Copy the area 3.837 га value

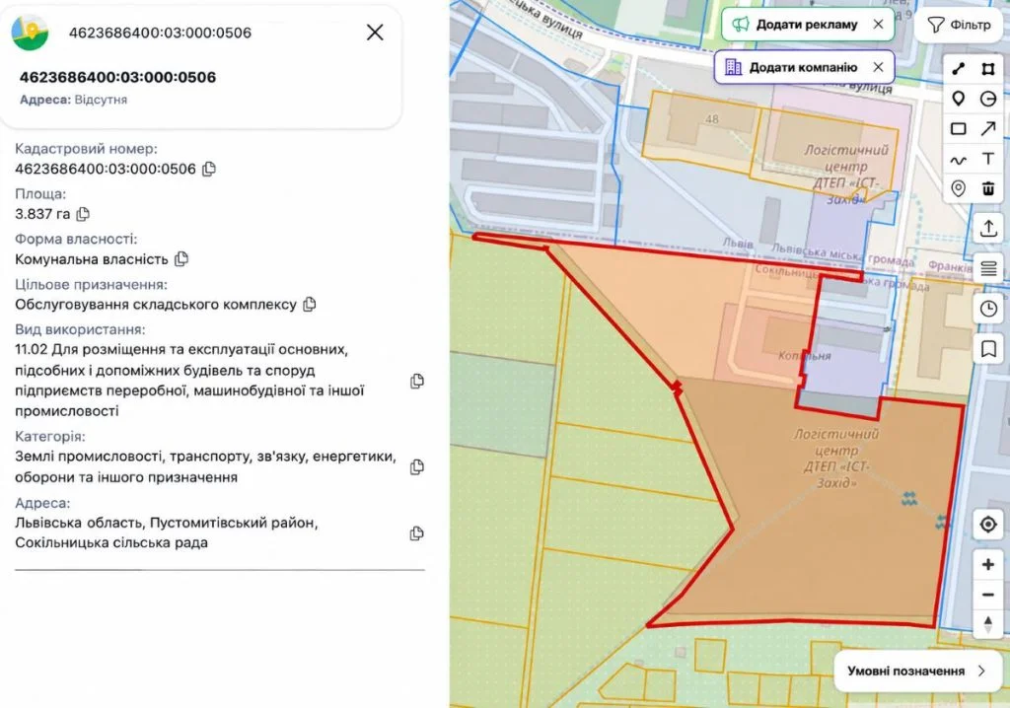83,214
